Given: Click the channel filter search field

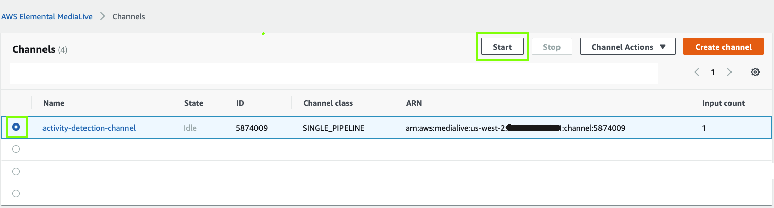Looking at the screenshot, I should 334,73.
